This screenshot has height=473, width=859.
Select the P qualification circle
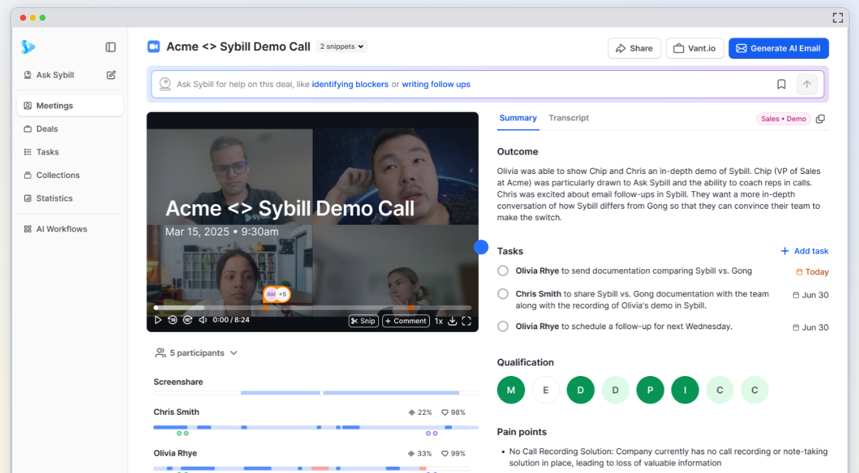[650, 390]
